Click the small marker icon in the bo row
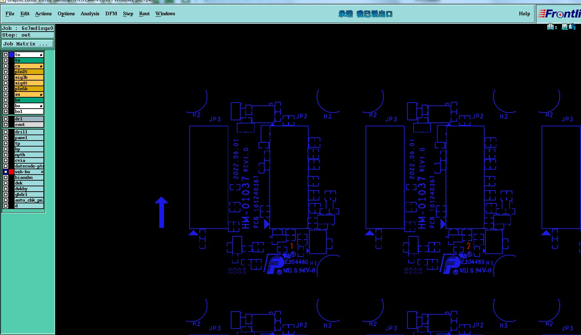 41,106
